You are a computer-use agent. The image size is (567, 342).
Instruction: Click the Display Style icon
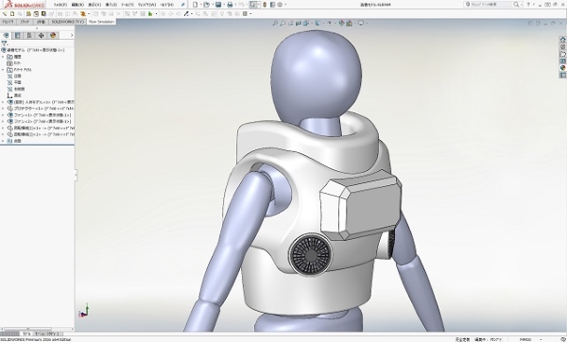[318, 23]
